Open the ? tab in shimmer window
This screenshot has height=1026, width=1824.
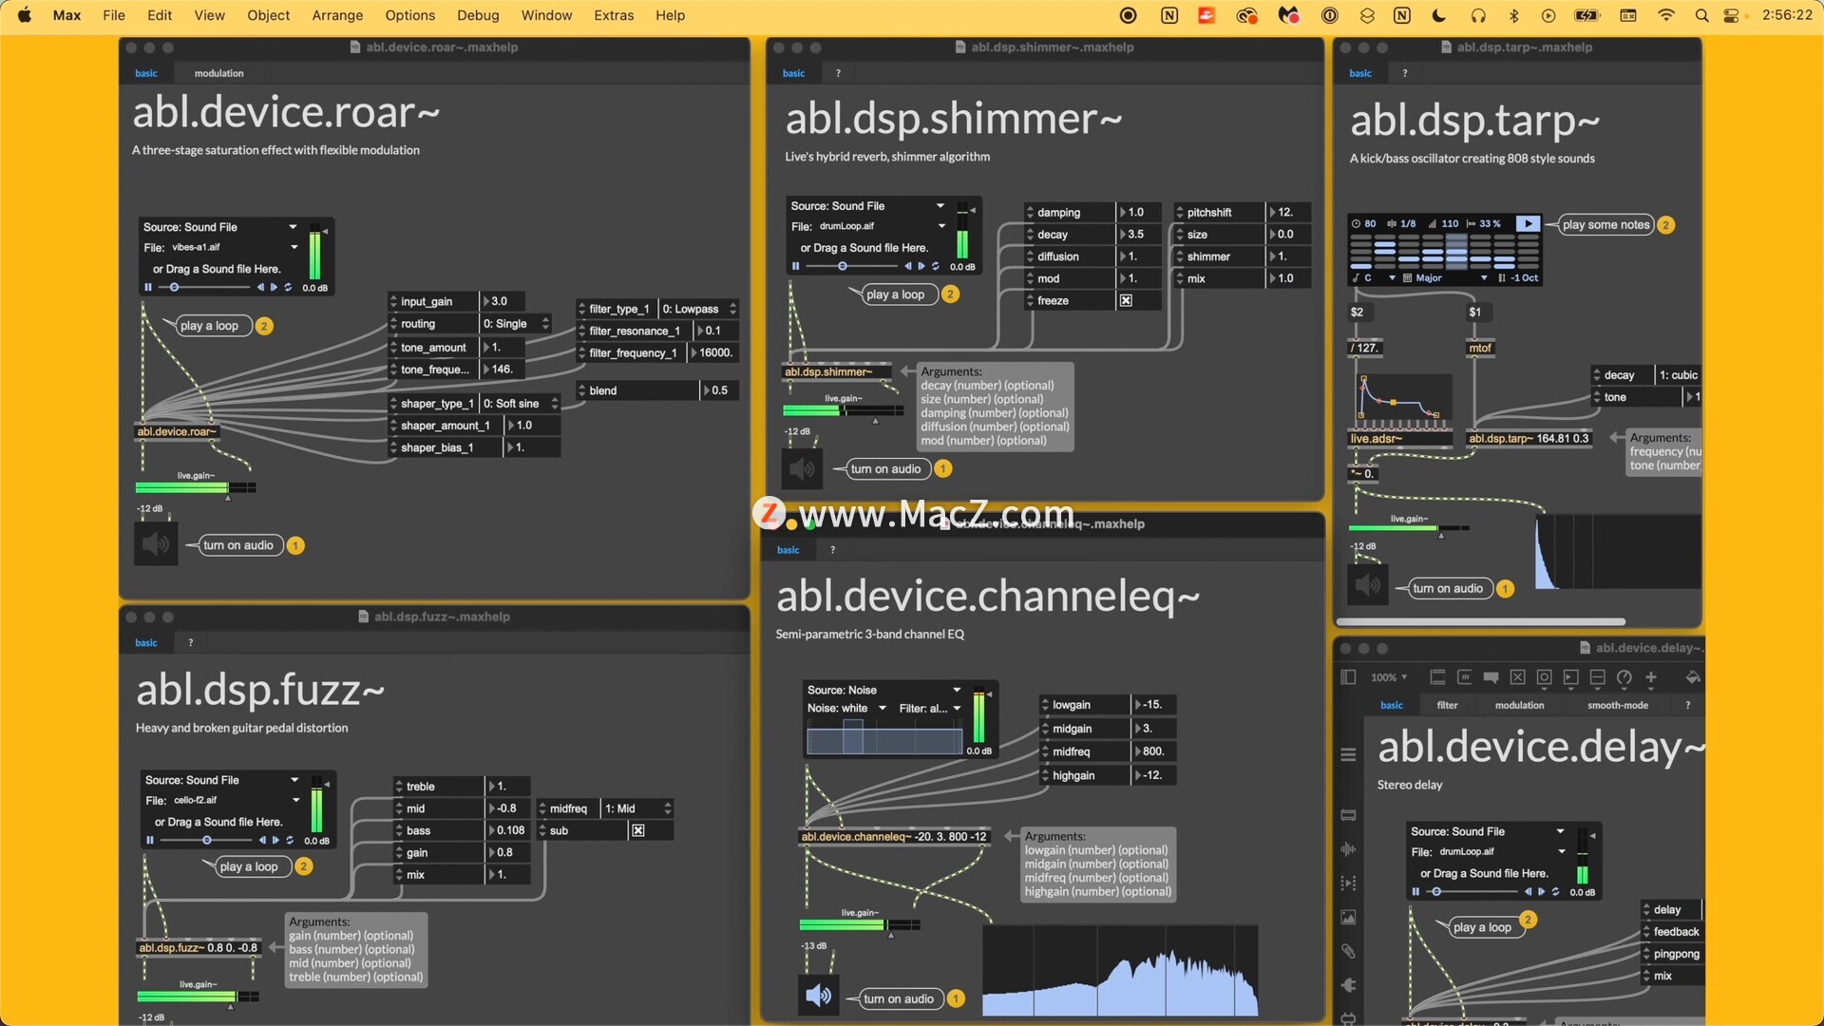[837, 73]
